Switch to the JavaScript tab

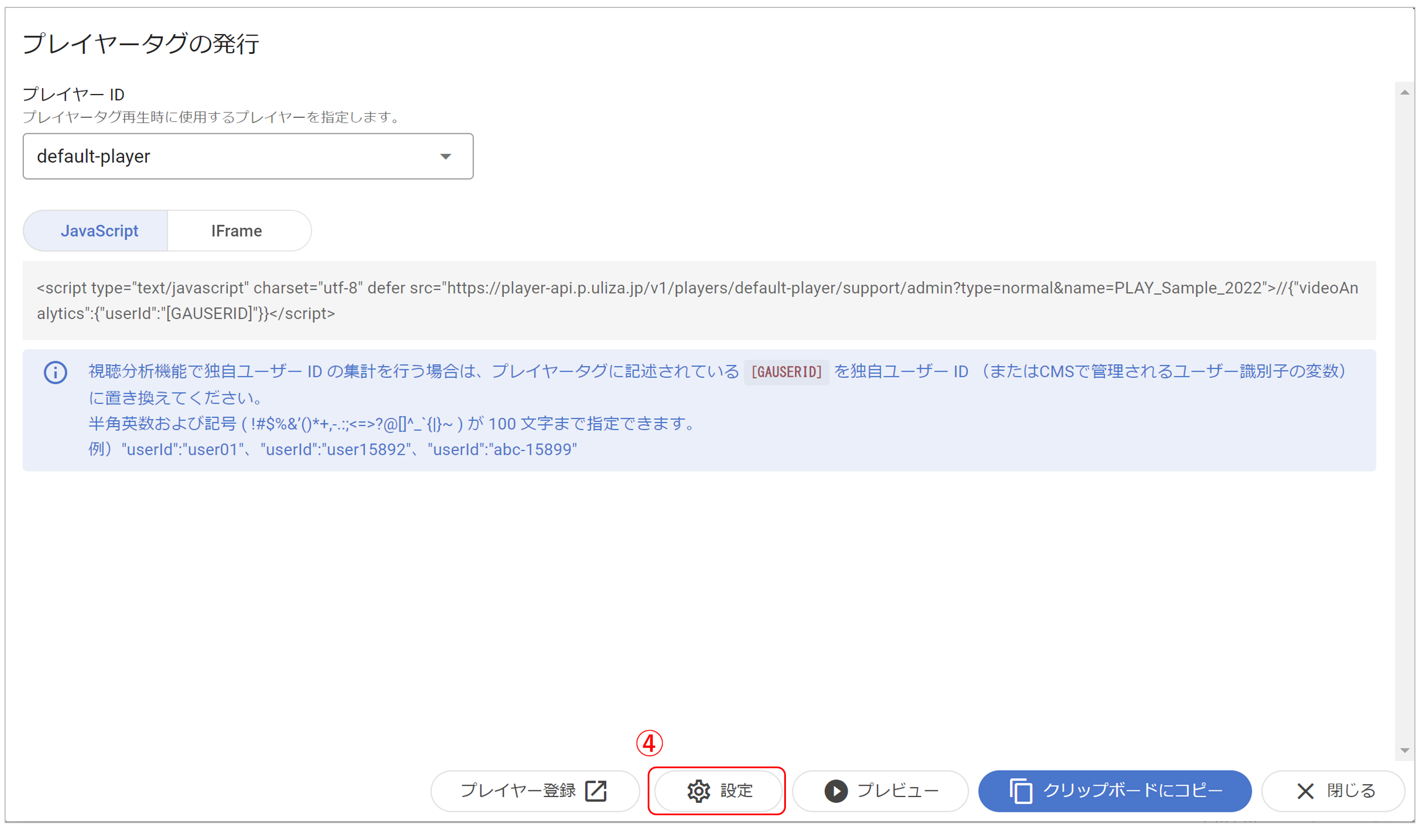(x=95, y=231)
